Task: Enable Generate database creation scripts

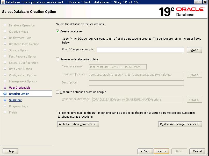Action: [x=57, y=92]
